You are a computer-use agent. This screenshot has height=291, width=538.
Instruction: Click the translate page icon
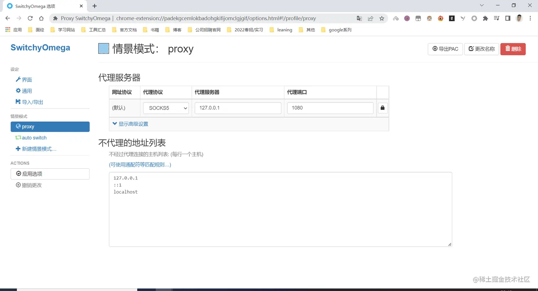[x=359, y=18]
